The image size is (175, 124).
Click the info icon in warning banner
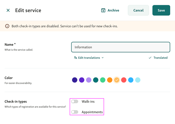[7, 26]
